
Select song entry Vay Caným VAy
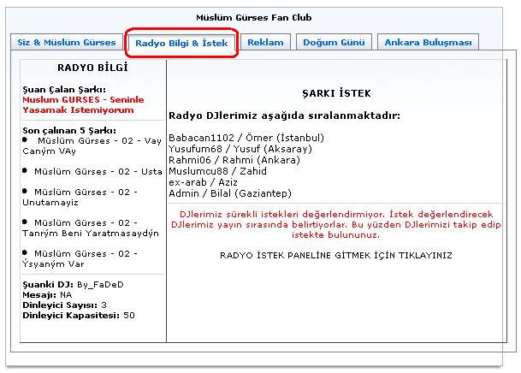coord(92,145)
